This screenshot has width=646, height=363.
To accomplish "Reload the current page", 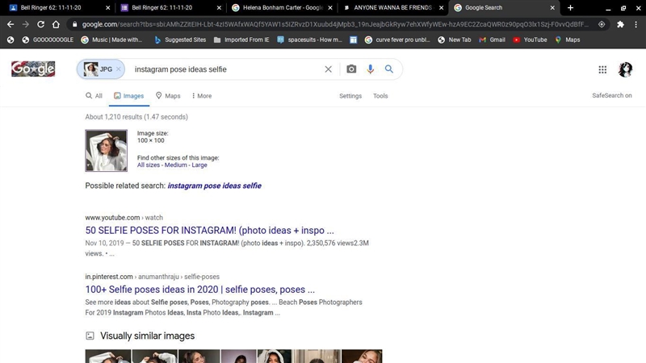I will tap(41, 24).
